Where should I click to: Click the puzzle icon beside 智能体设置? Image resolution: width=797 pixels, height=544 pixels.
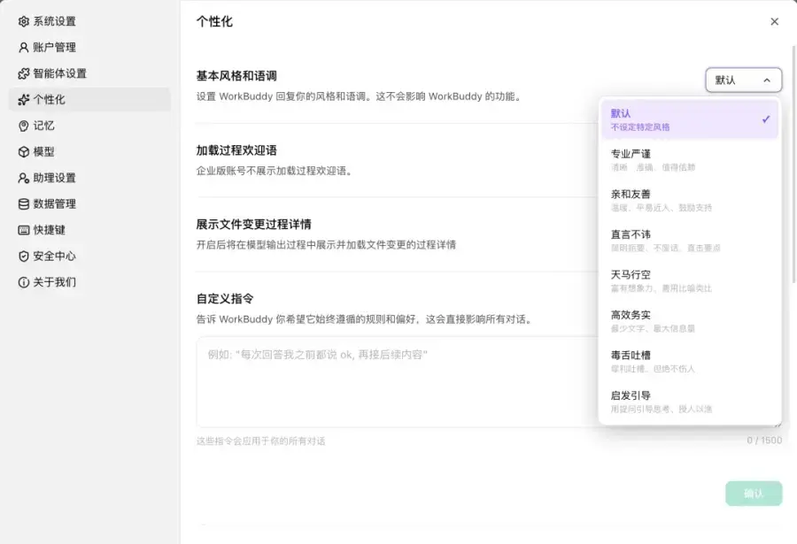point(23,73)
